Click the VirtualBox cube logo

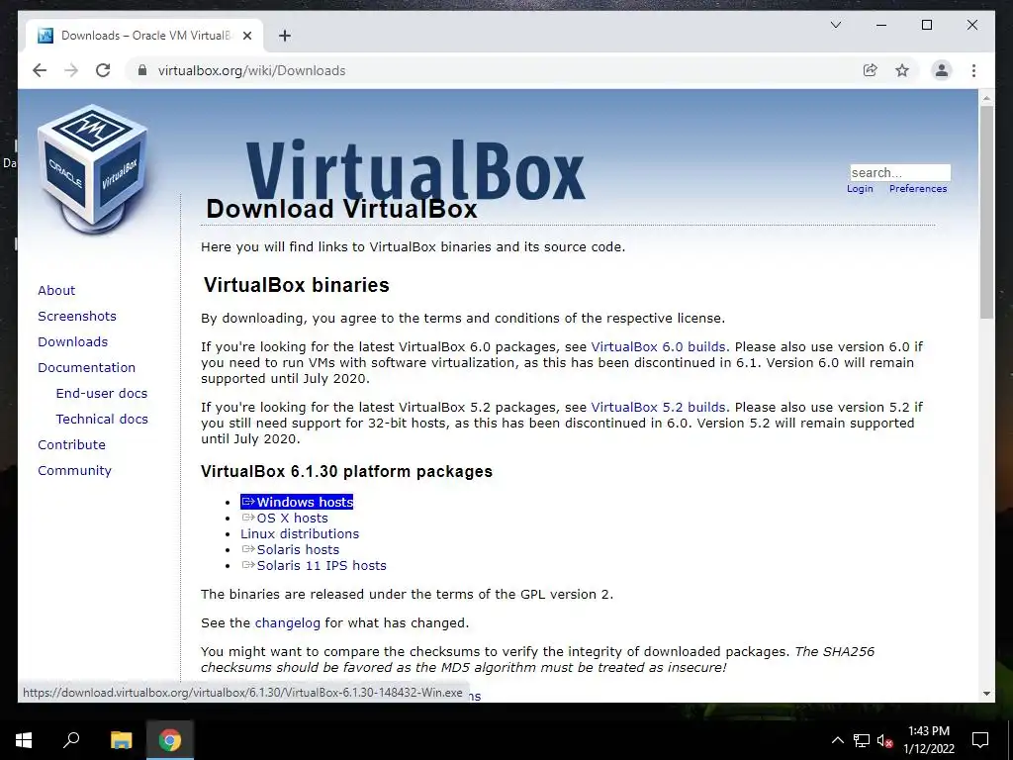93,168
